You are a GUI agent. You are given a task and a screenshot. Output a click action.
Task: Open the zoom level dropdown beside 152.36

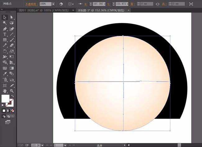coord(42,145)
